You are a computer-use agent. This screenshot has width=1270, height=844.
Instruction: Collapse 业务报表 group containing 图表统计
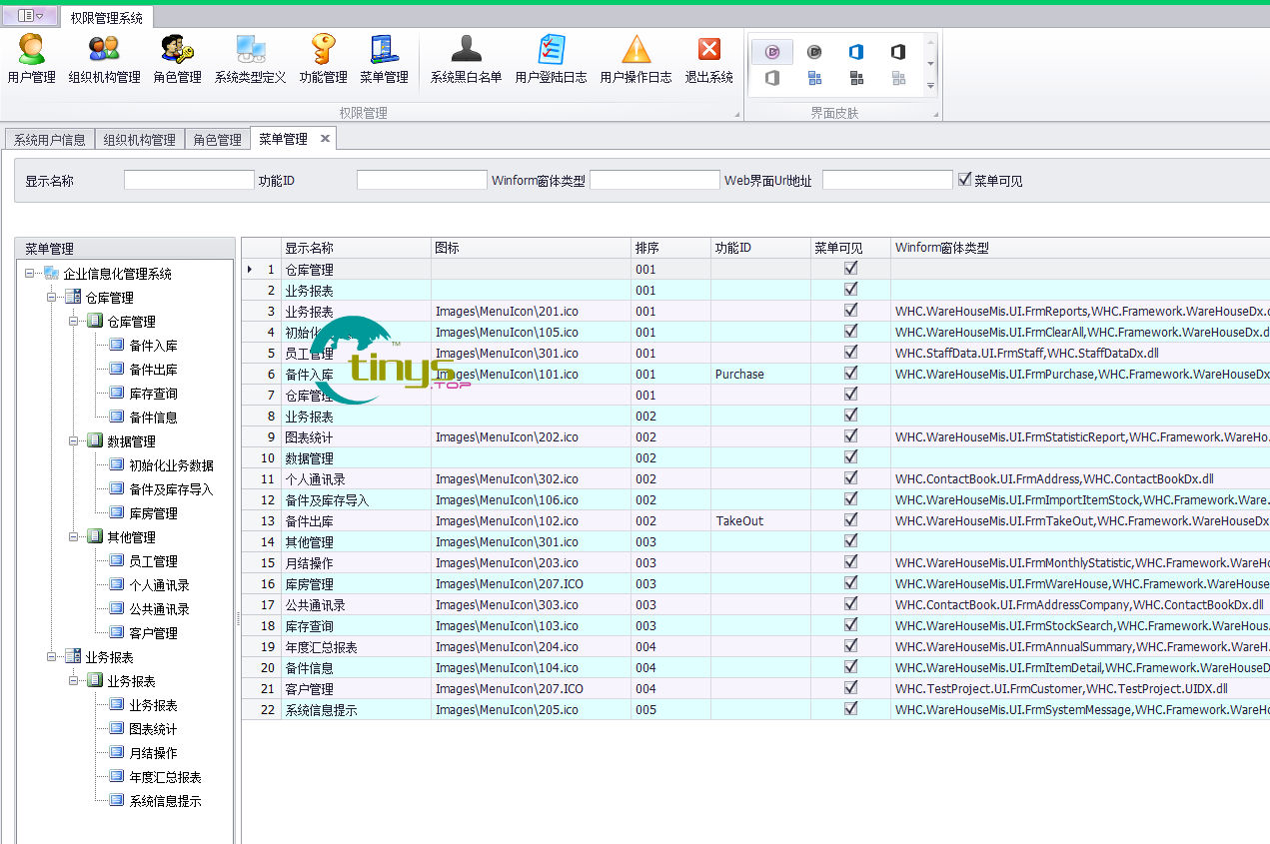[74, 681]
